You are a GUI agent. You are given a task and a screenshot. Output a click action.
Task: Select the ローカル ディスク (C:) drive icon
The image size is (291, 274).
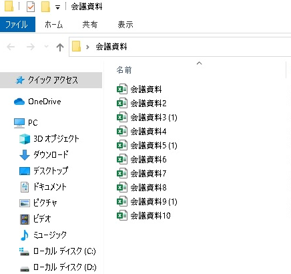pyautogui.click(x=25, y=251)
